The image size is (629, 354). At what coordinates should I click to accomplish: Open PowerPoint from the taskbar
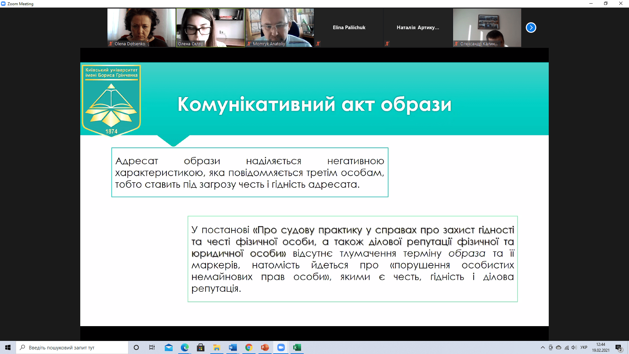pos(265,347)
